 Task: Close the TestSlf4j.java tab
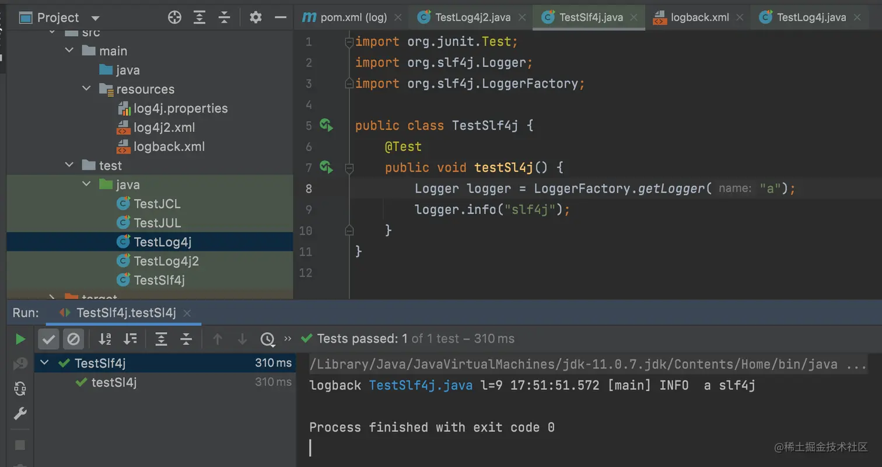coord(634,18)
